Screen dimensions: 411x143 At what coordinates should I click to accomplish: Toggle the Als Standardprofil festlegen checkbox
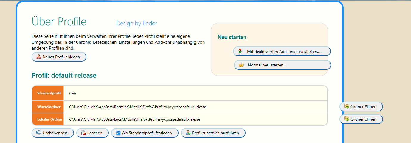(x=118, y=133)
